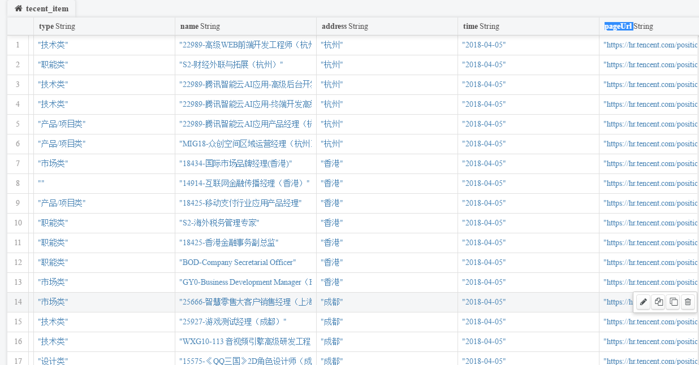The height and width of the screenshot is (365, 699).
Task: Select row number 8
Action: [18, 184]
